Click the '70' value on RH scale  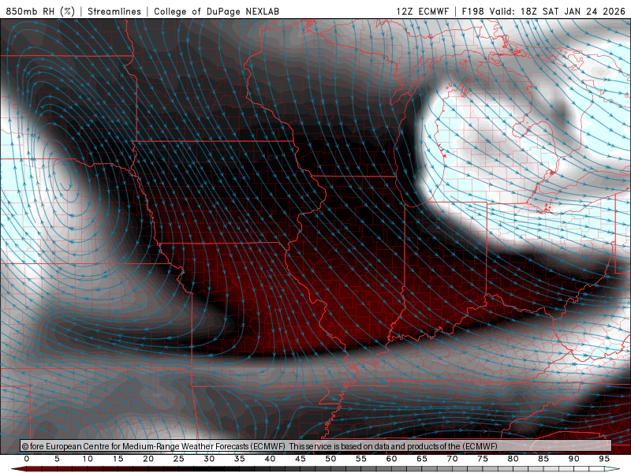click(x=452, y=459)
